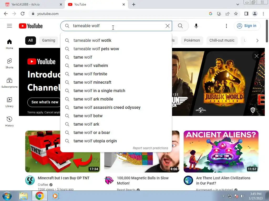269x201 pixels.
Task: Toggle the Chrome side panel icon
Action: (x=246, y=14)
